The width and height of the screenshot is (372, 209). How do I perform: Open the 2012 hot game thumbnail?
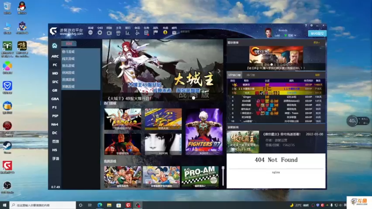[x=123, y=119]
